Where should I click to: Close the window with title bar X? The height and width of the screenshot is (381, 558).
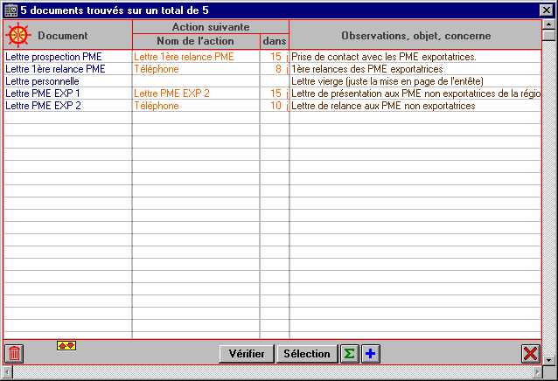546,10
